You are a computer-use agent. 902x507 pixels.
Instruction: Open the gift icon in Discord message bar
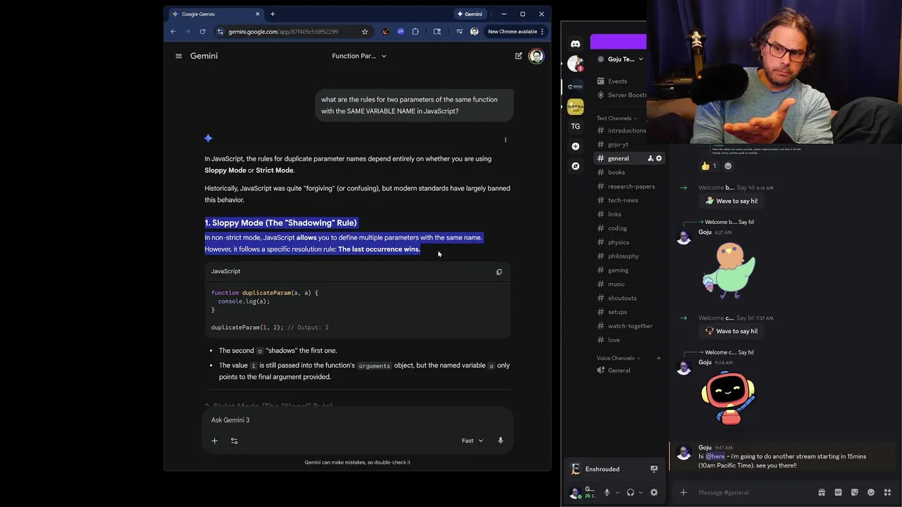(822, 492)
